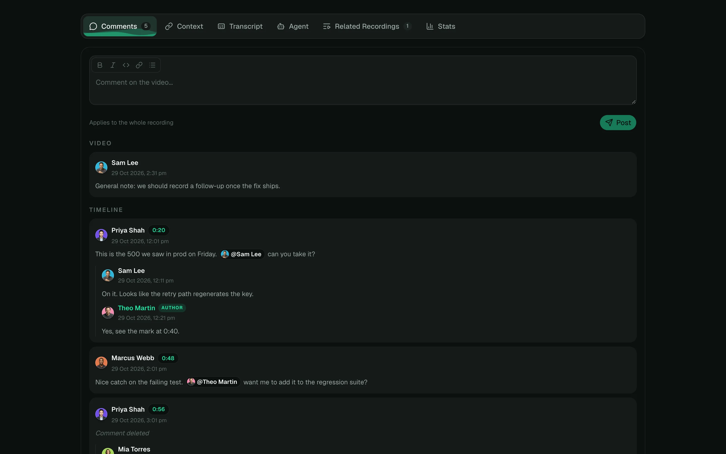The width and height of the screenshot is (726, 454).
Task: Open the Comments tab
Action: (x=120, y=26)
